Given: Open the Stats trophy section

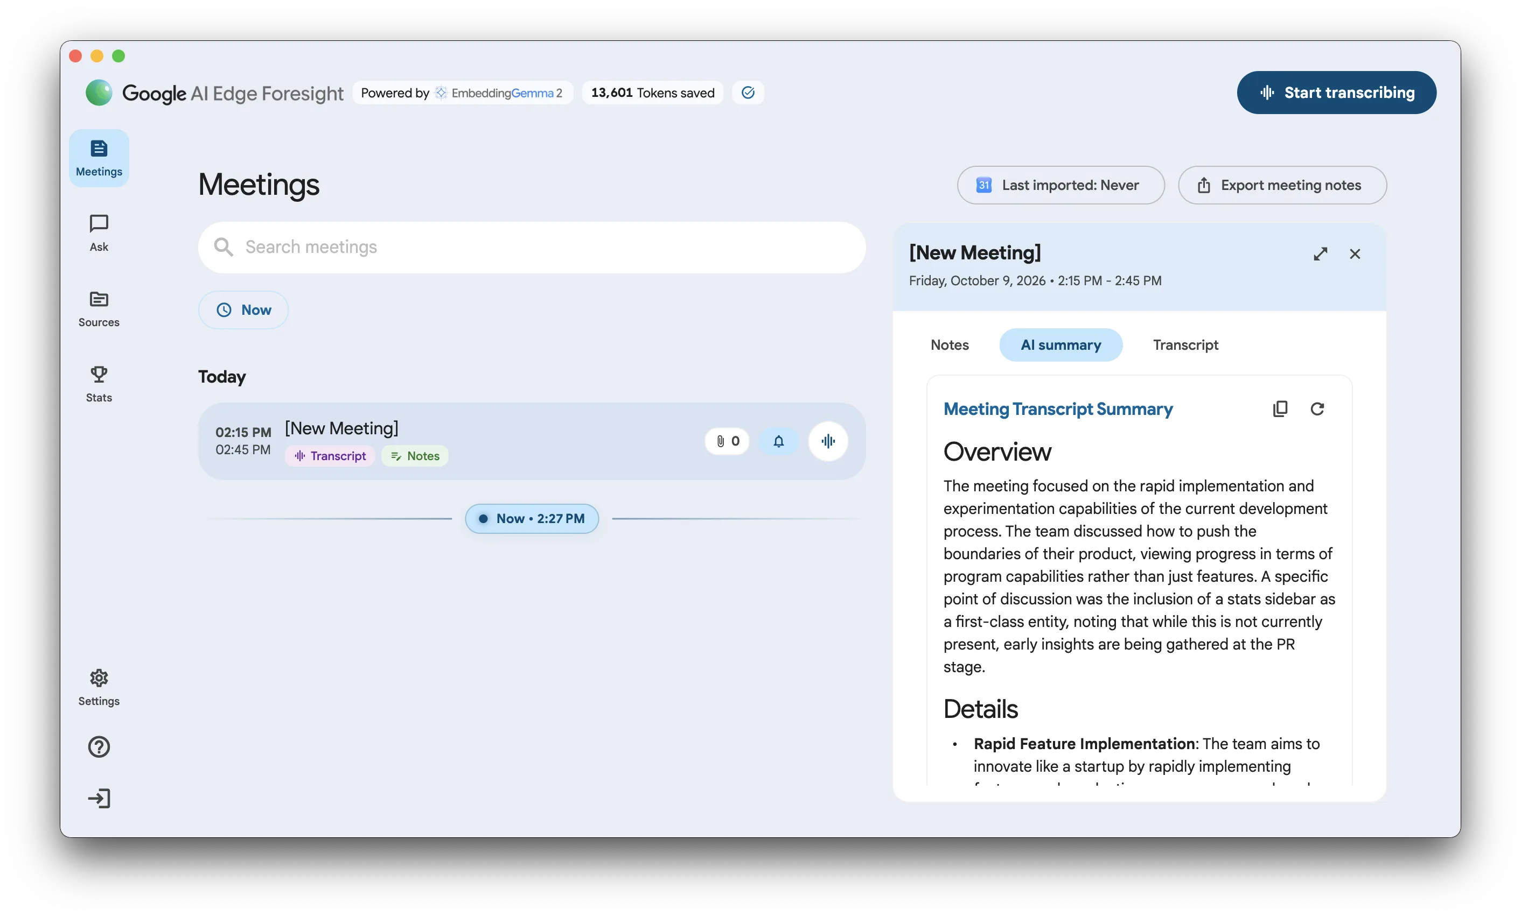Looking at the screenshot, I should click(x=99, y=384).
